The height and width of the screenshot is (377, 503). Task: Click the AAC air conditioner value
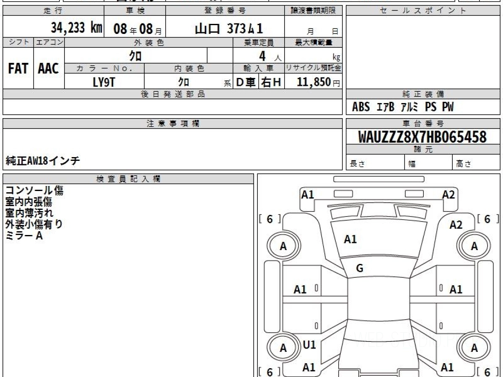(x=49, y=68)
